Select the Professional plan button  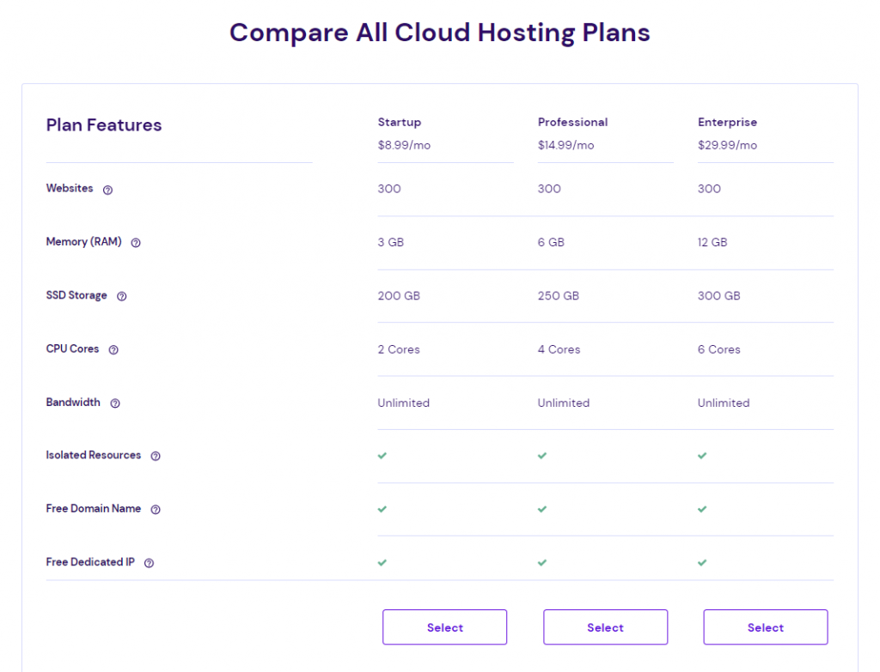click(605, 627)
